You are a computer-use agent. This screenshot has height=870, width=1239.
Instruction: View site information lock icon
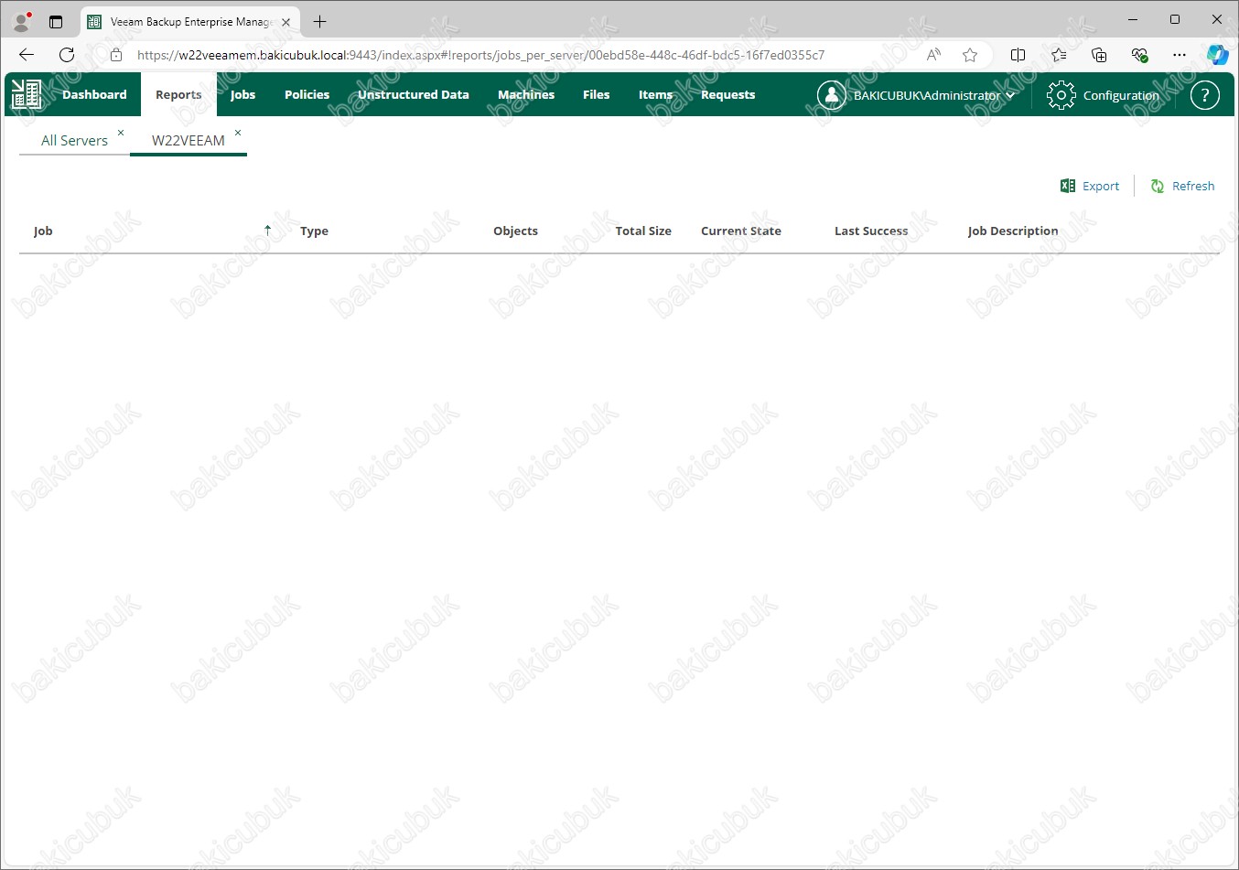coord(116,55)
